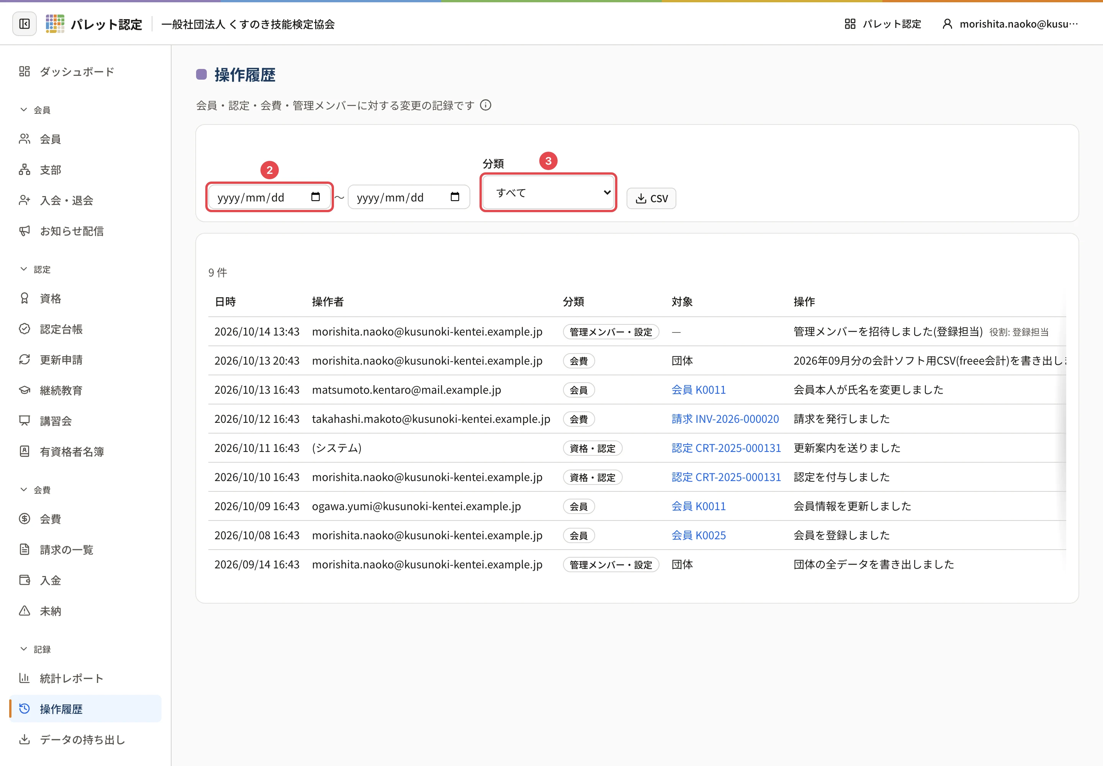The image size is (1103, 766).
Task: Click the 資格・認定 tag in the (システム) row
Action: [x=592, y=448]
